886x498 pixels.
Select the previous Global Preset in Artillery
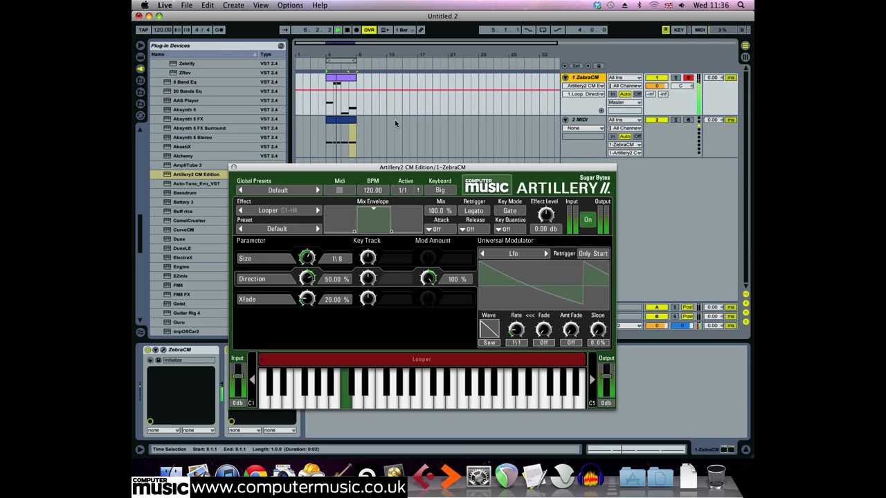coord(240,190)
